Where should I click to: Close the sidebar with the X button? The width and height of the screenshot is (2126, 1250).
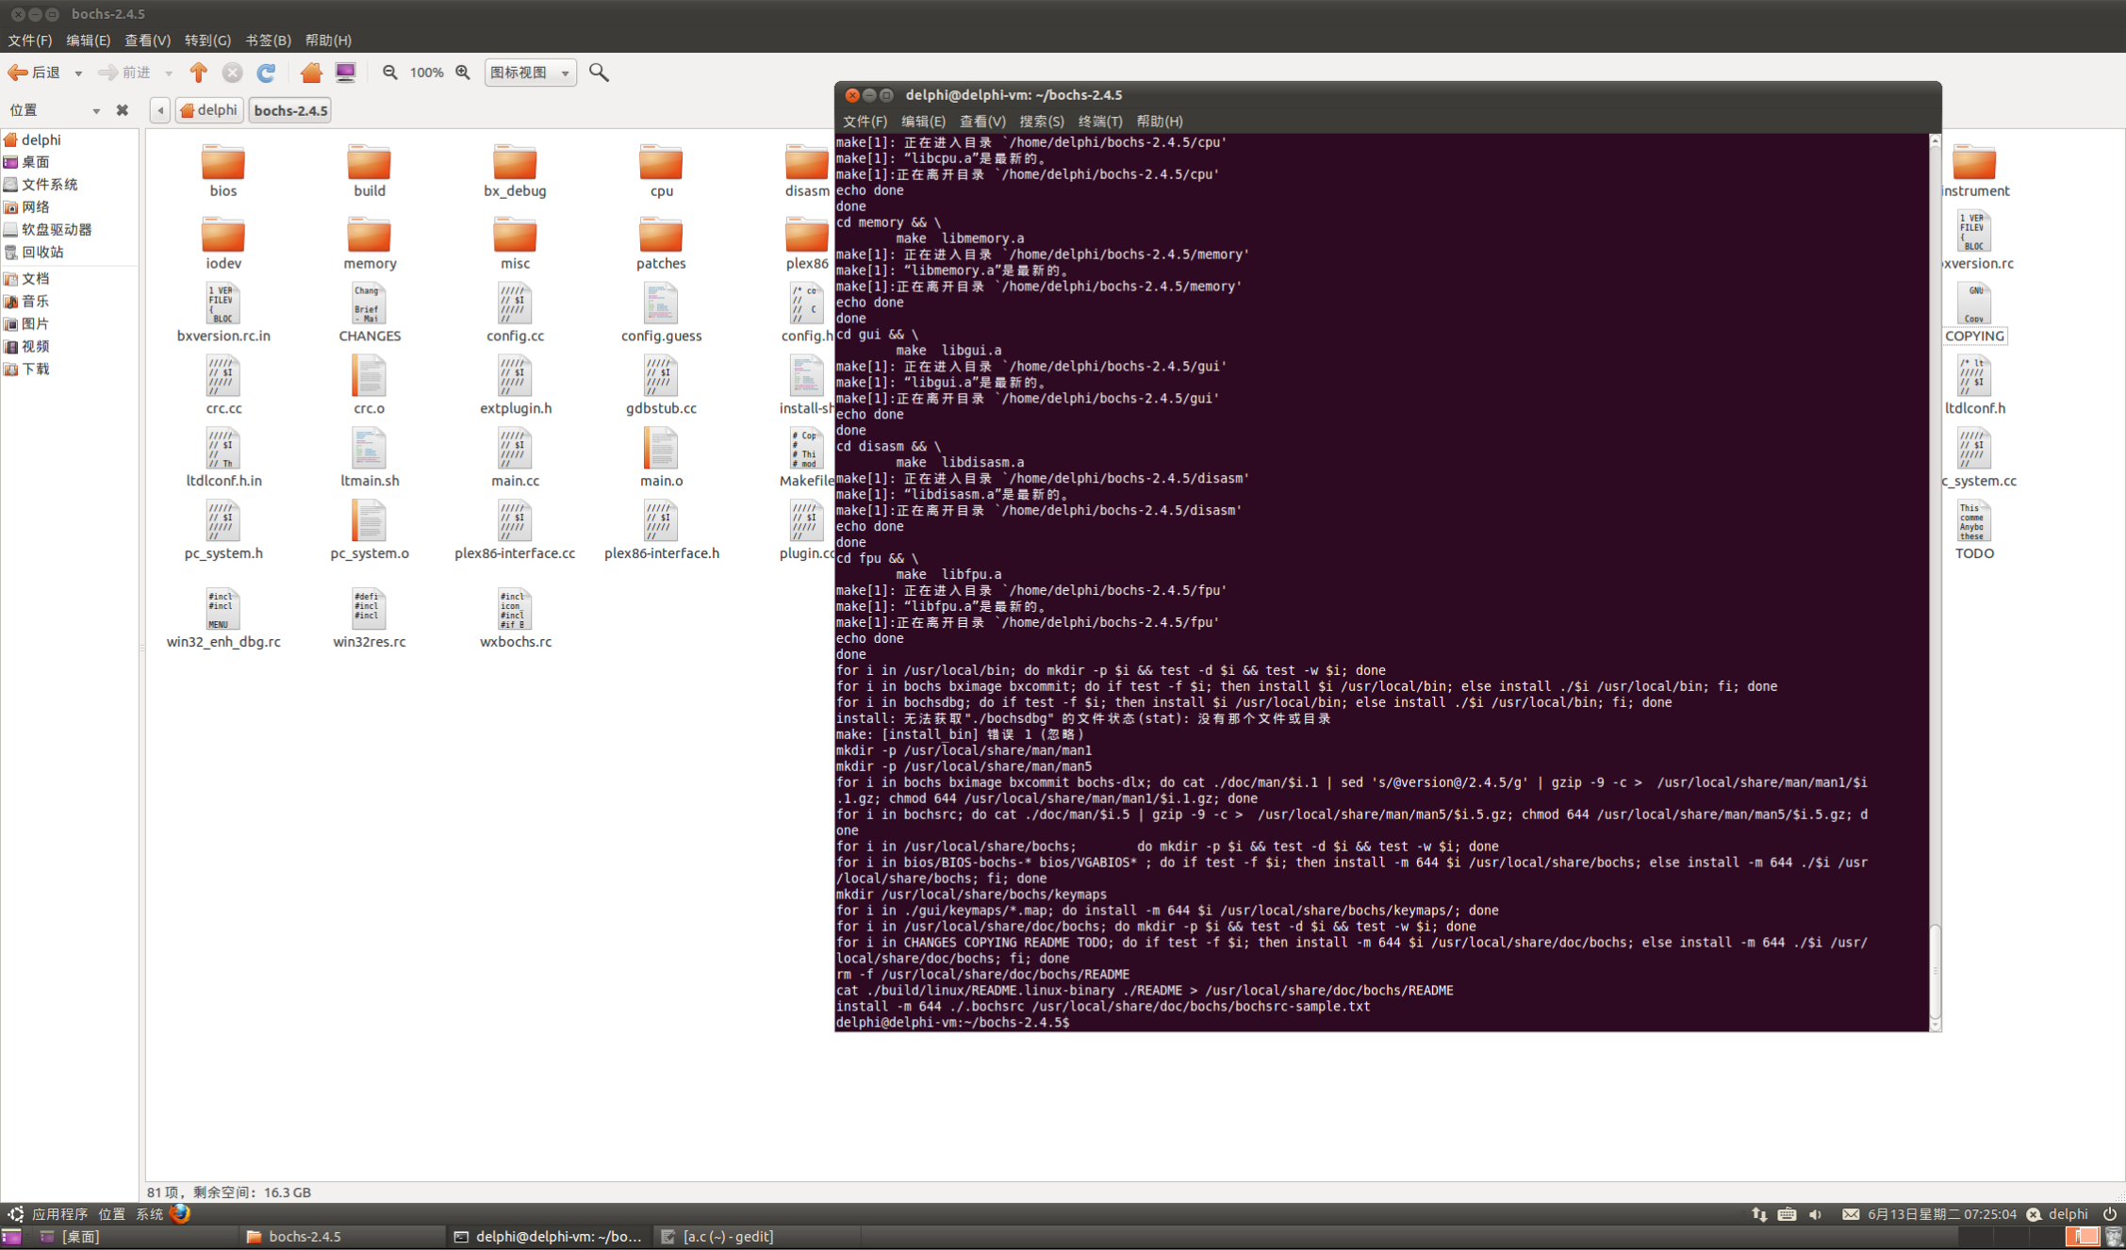tap(122, 110)
